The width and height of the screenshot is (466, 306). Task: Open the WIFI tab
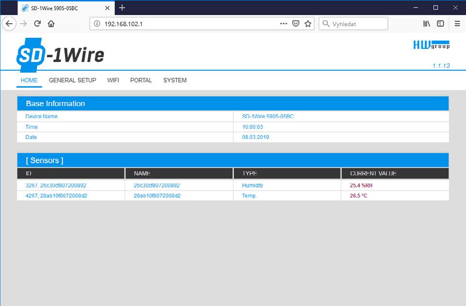[113, 80]
